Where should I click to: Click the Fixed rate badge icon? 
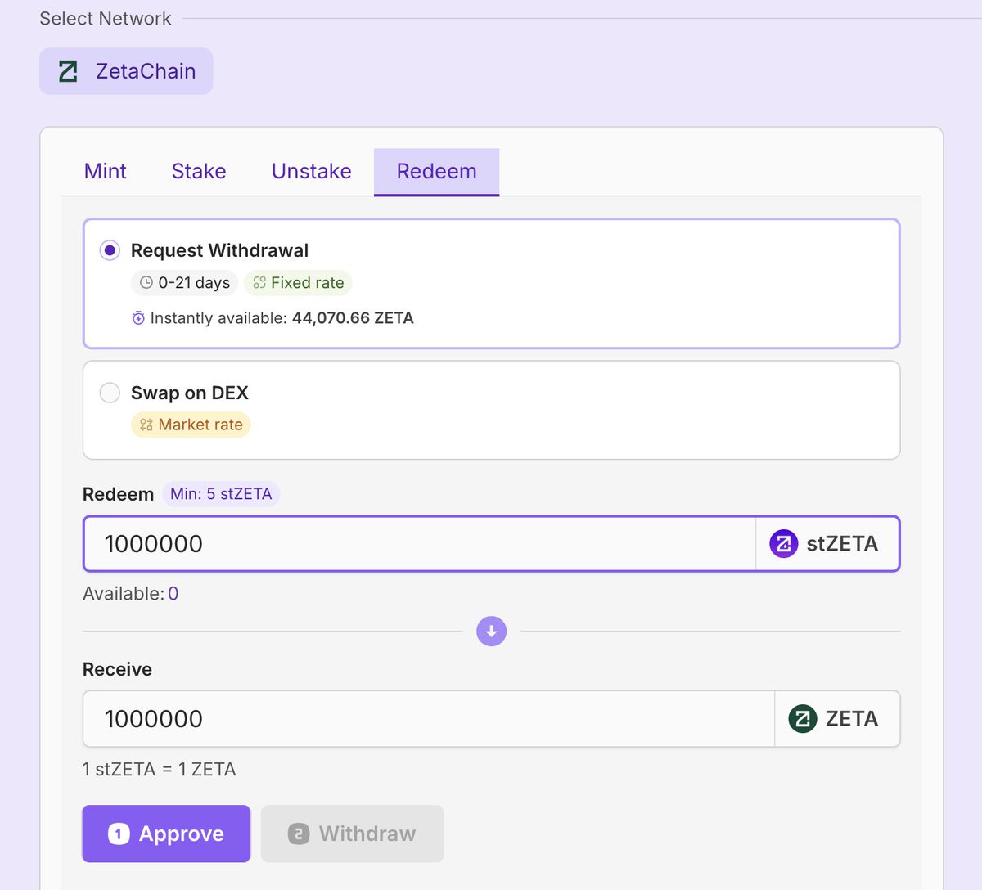[259, 283]
